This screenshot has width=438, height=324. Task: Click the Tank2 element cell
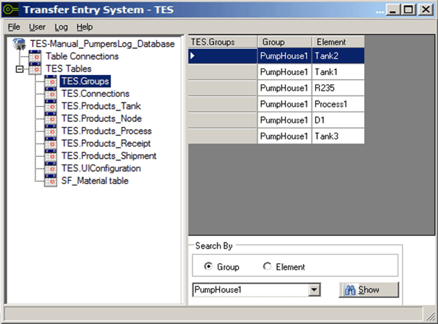point(338,56)
